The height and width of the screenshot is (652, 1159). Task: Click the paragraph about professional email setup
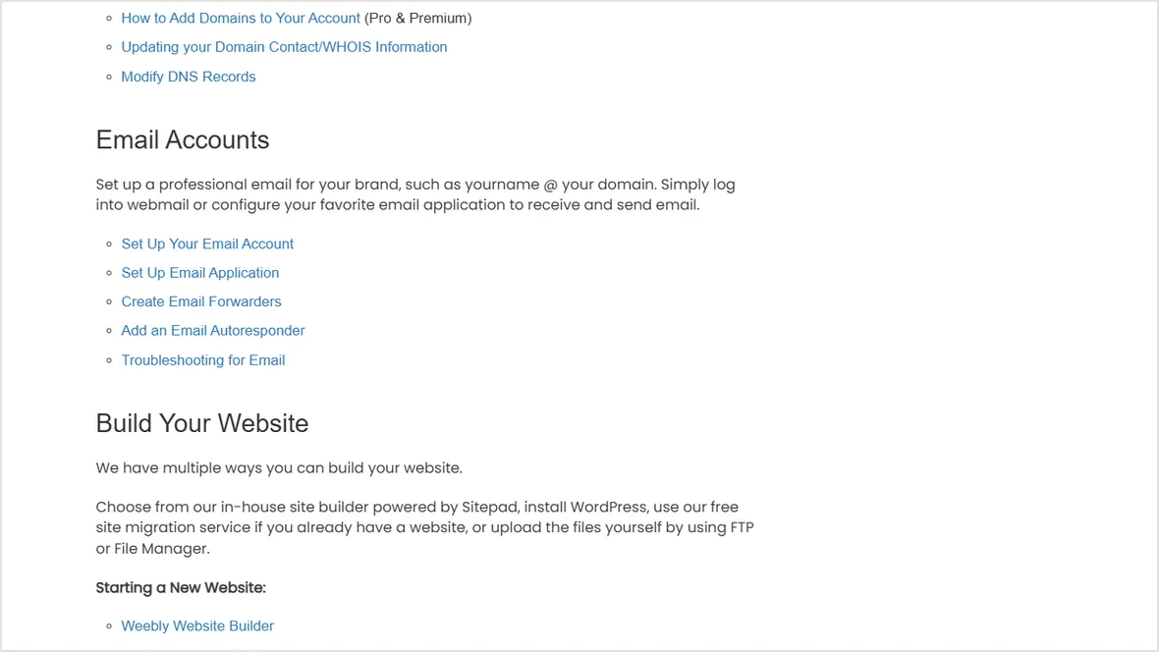tap(415, 194)
